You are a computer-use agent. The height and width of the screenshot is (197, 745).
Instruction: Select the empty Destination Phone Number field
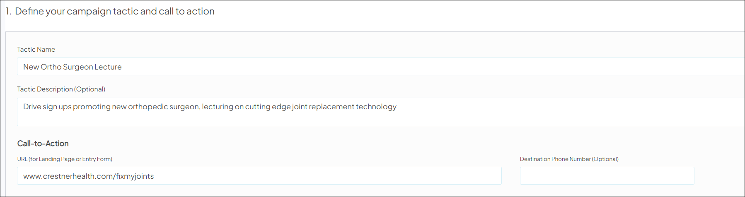(x=607, y=176)
